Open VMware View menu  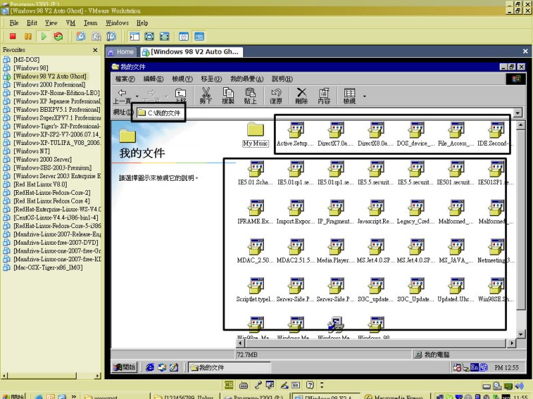point(51,23)
